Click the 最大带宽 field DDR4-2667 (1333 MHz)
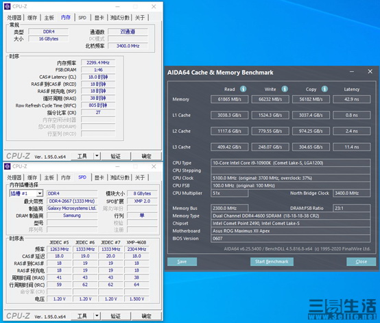Viewport: 380px width, 323px height. tap(72, 201)
